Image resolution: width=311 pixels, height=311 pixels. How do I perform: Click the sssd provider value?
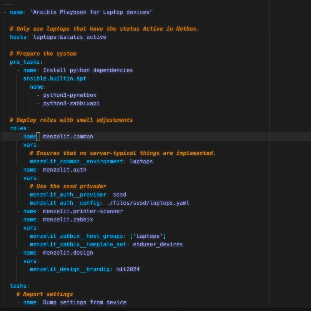(120, 194)
